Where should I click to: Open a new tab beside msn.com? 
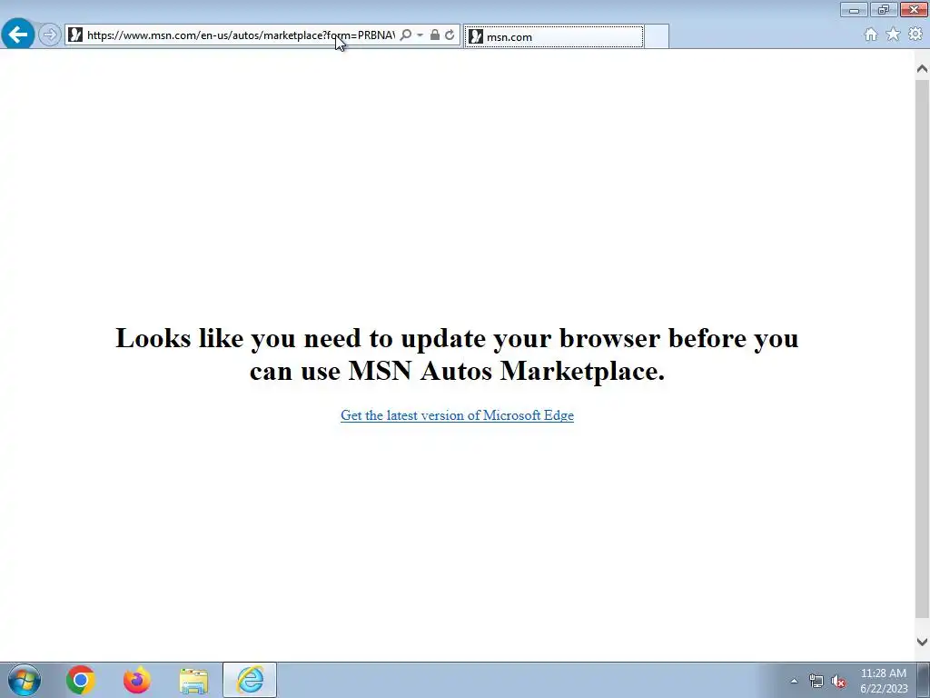657,36
